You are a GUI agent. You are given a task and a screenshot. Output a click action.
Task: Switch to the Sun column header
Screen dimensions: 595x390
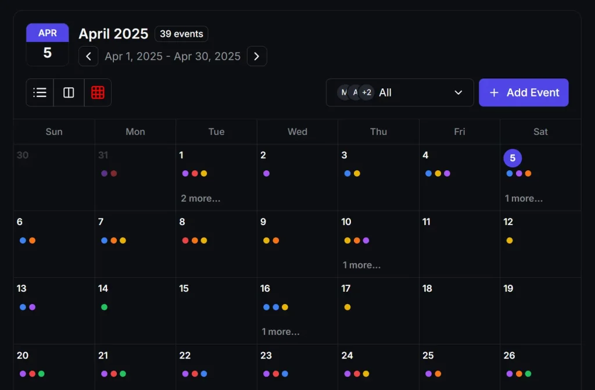(53, 131)
